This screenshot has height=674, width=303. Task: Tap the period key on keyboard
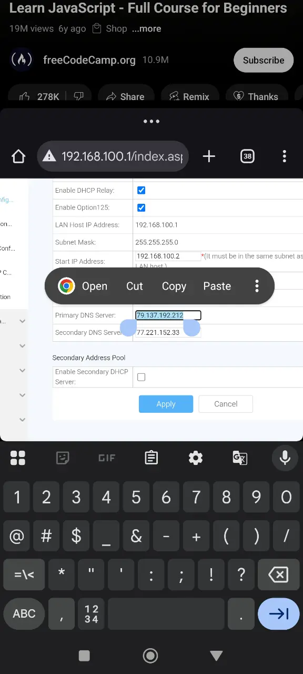(241, 613)
